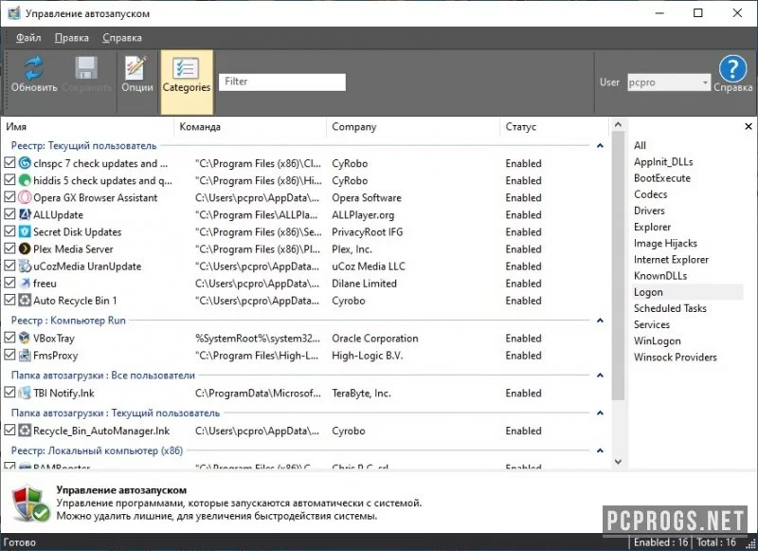Open the Справка question mark icon
Image resolution: width=758 pixels, height=551 pixels.
pos(732,68)
